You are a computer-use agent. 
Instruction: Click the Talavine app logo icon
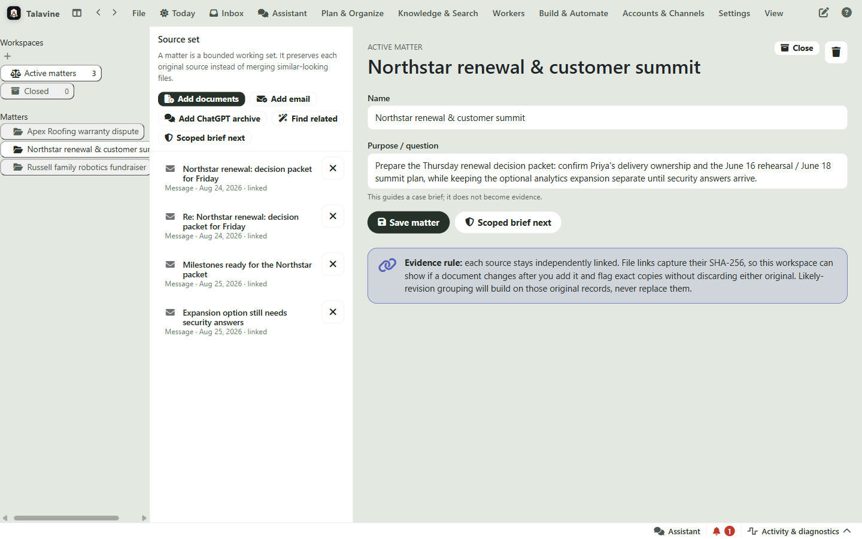click(x=14, y=13)
